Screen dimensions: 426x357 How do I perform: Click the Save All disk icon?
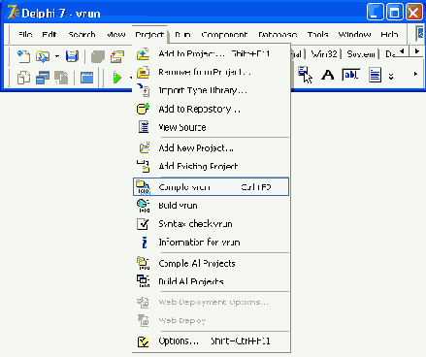pos(72,56)
